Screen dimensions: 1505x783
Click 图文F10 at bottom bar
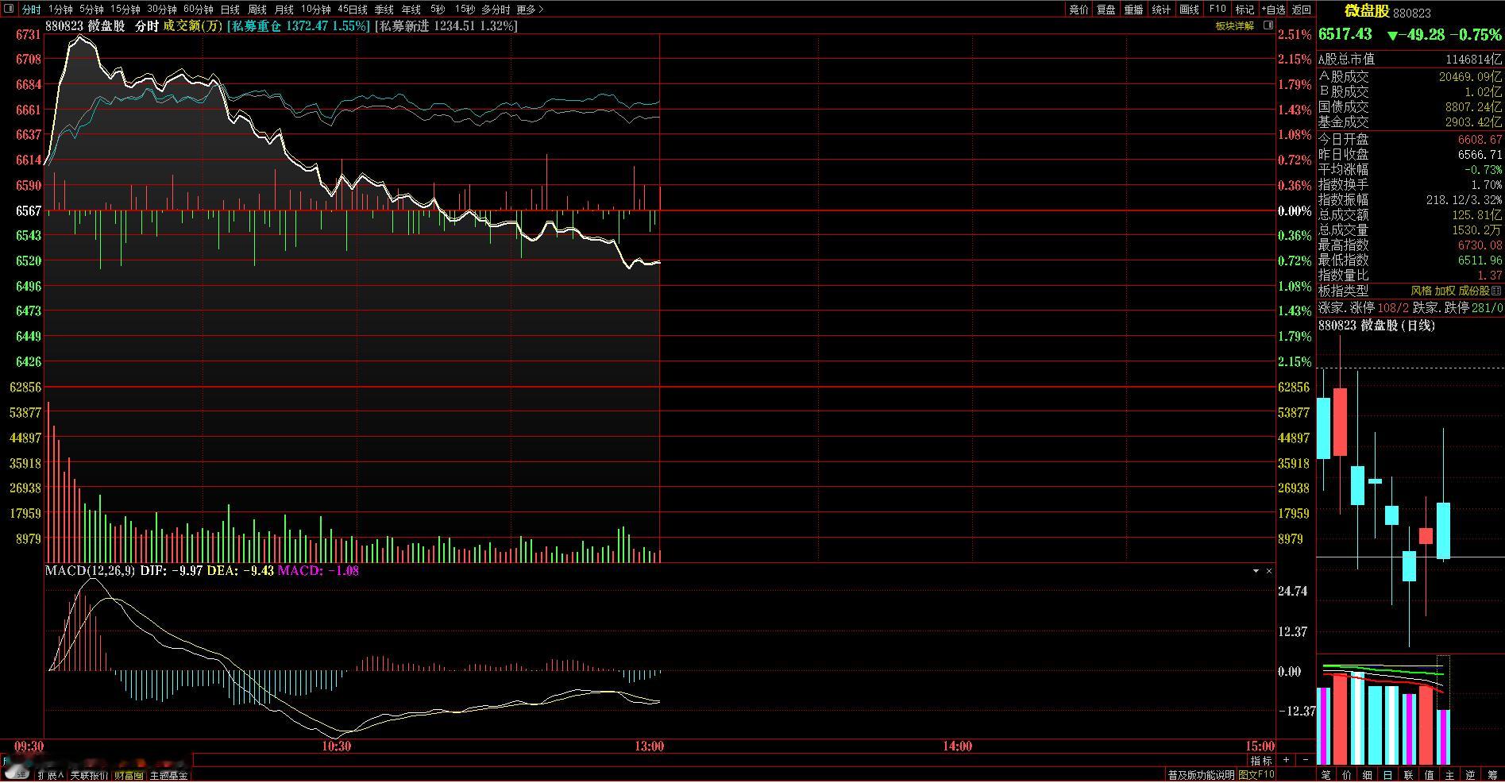coord(1256,775)
